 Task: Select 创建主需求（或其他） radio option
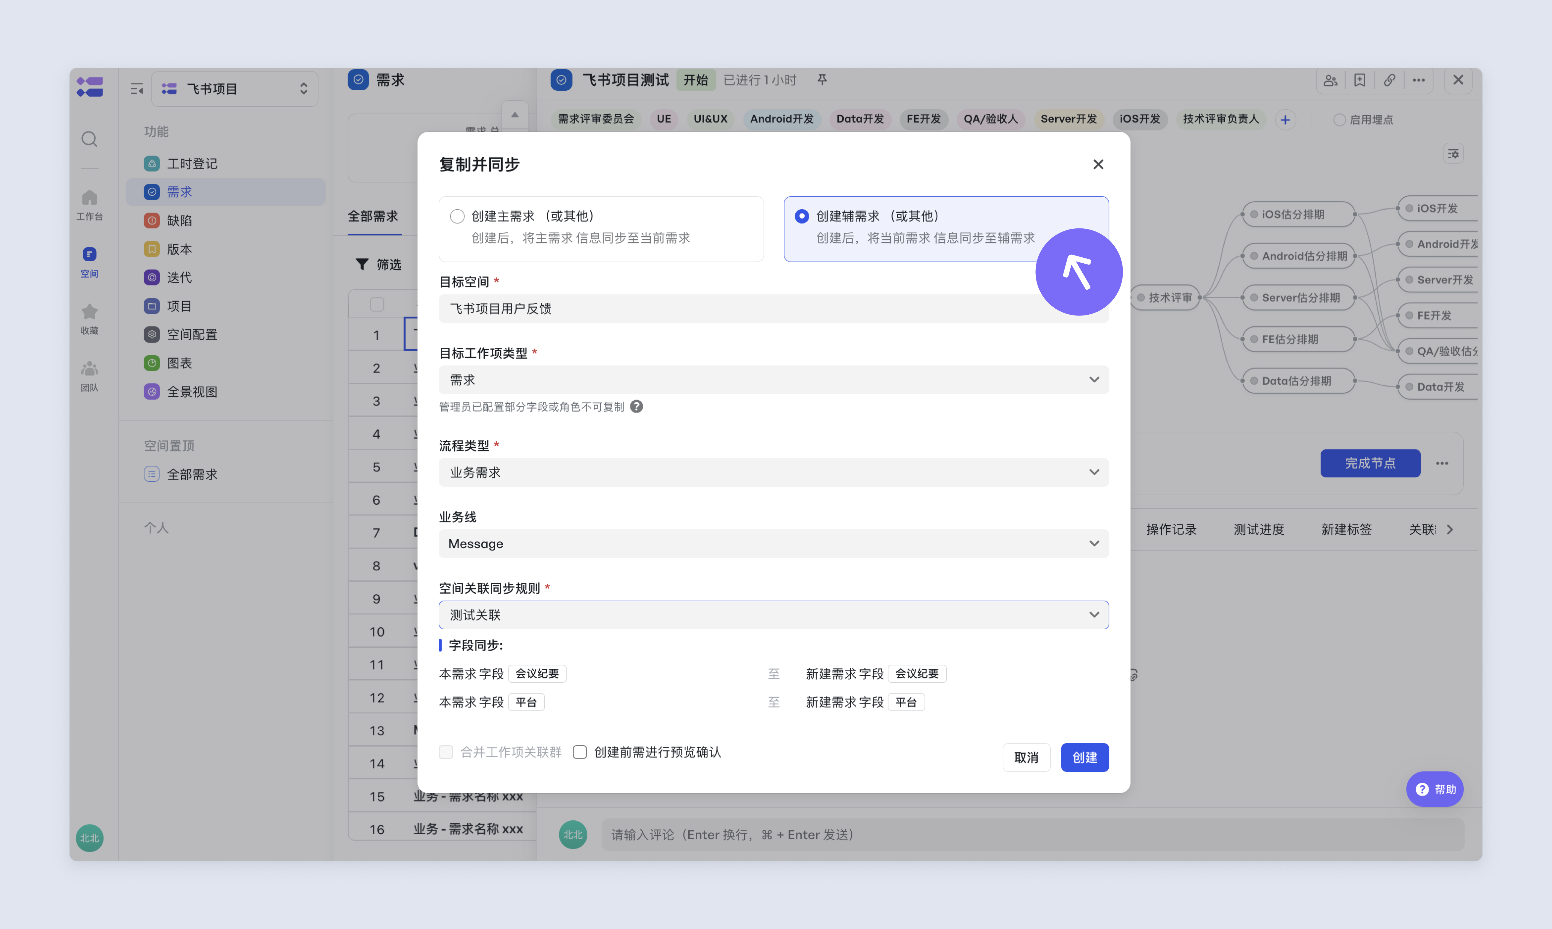click(457, 216)
